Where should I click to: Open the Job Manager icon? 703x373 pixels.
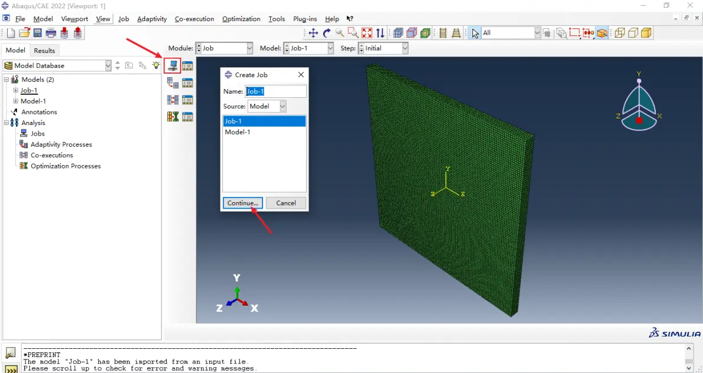pos(188,66)
